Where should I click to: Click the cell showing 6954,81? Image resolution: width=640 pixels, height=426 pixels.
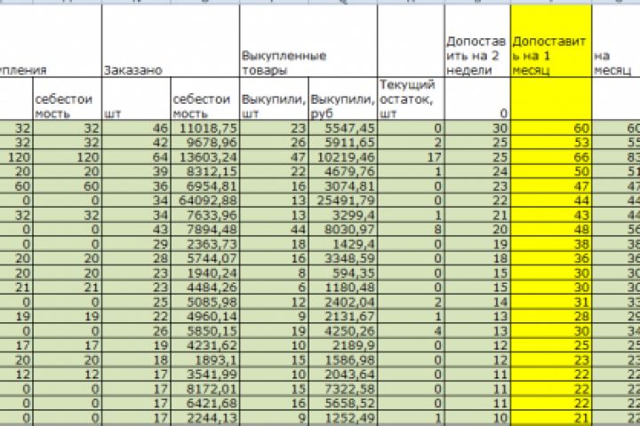pyautogui.click(x=205, y=185)
